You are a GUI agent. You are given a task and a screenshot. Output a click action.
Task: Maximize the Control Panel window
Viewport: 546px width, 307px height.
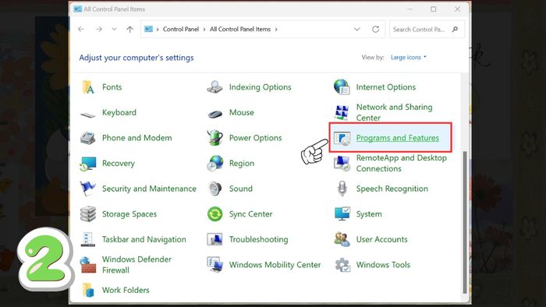point(434,9)
